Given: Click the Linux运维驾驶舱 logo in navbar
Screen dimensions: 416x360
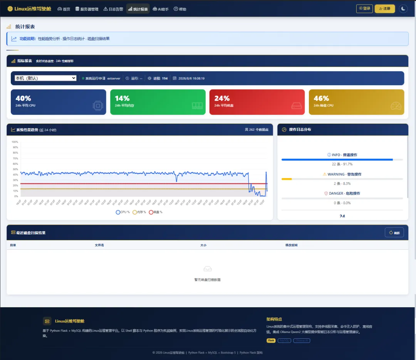Looking at the screenshot, I should pos(29,9).
